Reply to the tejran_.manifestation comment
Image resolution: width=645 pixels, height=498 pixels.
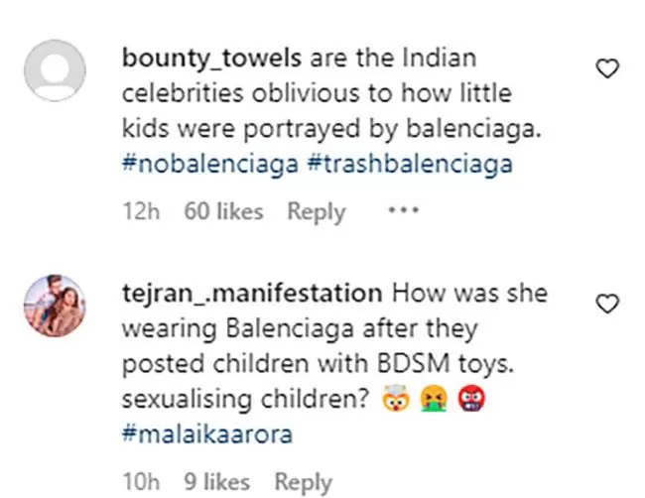304,482
